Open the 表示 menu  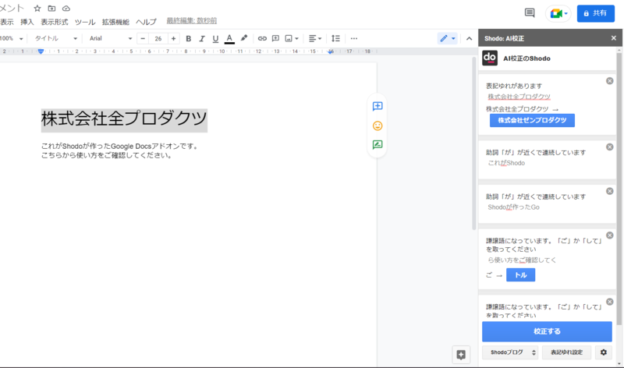tap(7, 22)
